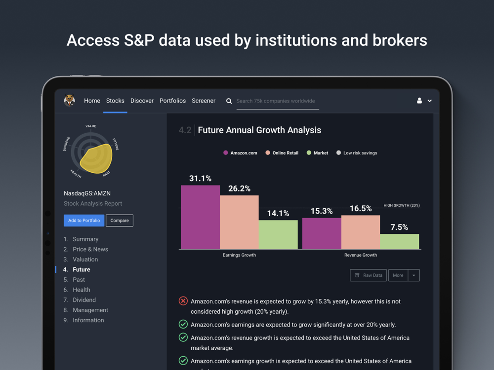
Task: Click the search magnifier icon
Action: coord(229,101)
